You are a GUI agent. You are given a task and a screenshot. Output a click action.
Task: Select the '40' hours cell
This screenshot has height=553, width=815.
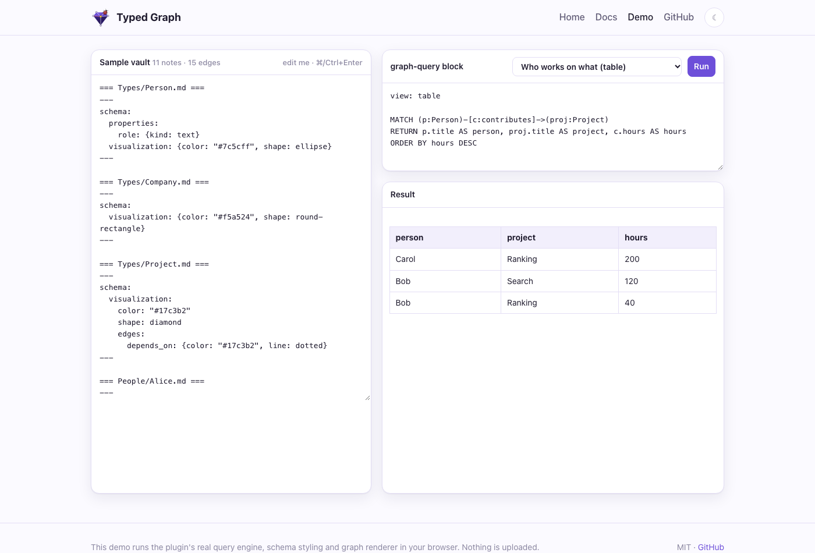(x=667, y=303)
